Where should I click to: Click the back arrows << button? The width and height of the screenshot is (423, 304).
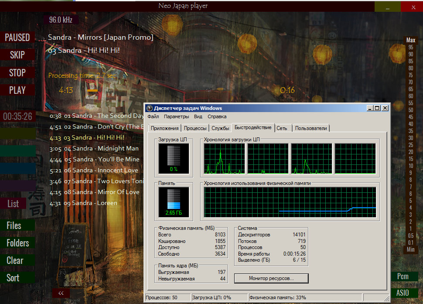tap(61, 293)
